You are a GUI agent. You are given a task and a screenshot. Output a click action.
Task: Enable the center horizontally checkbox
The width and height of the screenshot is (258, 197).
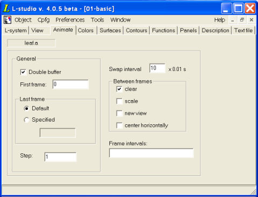[x=120, y=125]
